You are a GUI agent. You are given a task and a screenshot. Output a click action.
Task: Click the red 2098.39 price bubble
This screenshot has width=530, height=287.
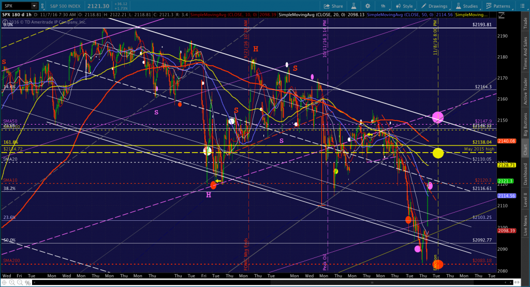pyautogui.click(x=507, y=231)
